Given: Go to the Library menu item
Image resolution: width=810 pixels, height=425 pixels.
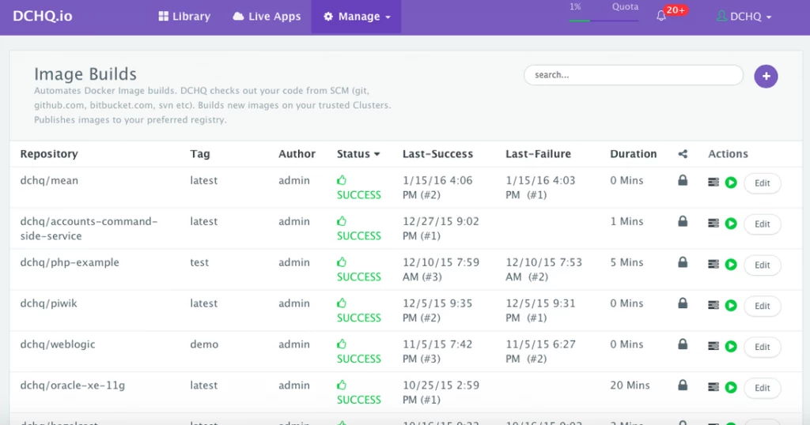Looking at the screenshot, I should pos(184,17).
